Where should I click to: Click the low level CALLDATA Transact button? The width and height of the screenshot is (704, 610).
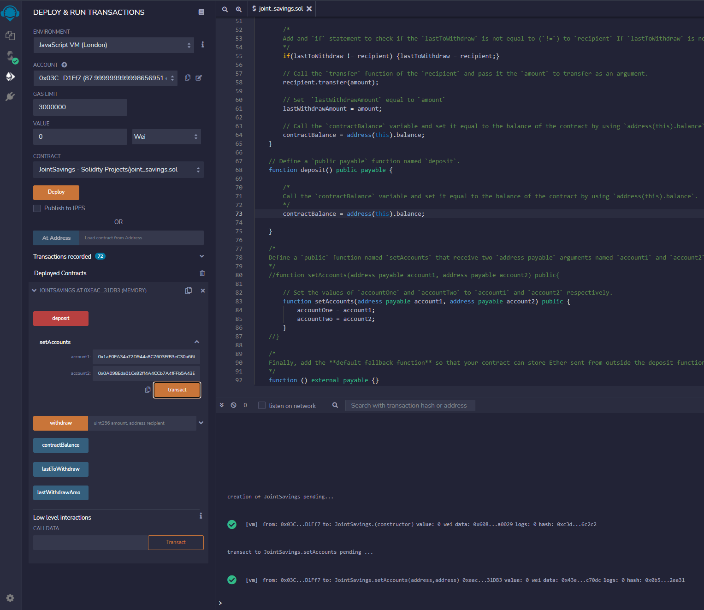(x=176, y=543)
